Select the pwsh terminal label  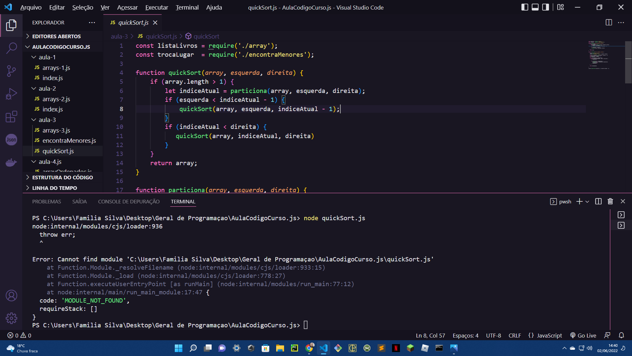[x=561, y=201]
